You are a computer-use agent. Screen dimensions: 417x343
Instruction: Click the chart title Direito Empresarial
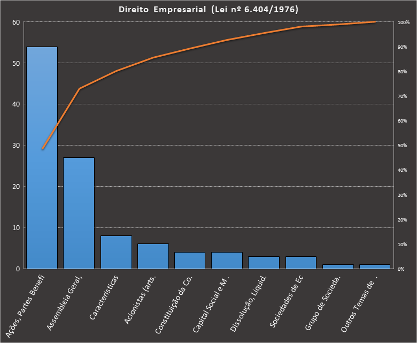point(208,10)
